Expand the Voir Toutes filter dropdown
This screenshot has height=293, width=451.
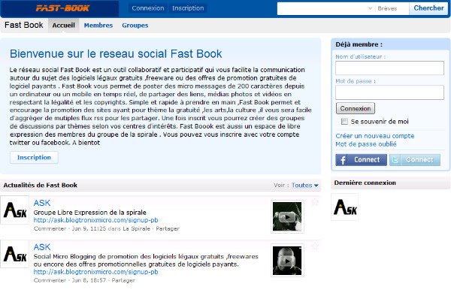click(x=305, y=185)
